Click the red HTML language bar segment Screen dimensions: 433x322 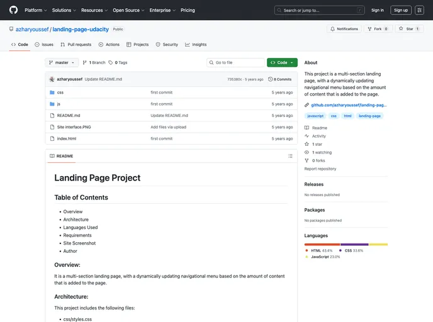click(322, 244)
